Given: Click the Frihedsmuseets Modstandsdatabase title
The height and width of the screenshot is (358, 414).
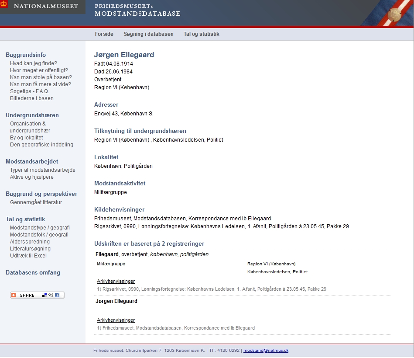Looking at the screenshot, I should (x=137, y=10).
